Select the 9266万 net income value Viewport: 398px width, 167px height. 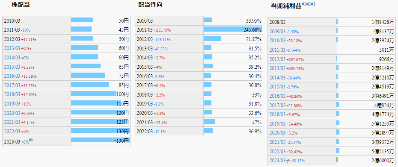point(386,59)
